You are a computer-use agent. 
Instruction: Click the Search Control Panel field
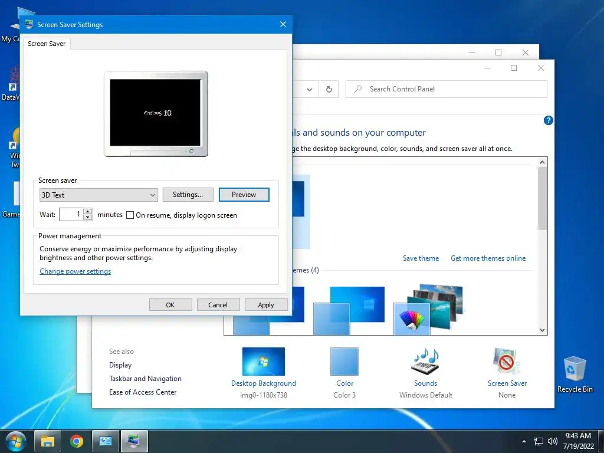[x=447, y=89]
